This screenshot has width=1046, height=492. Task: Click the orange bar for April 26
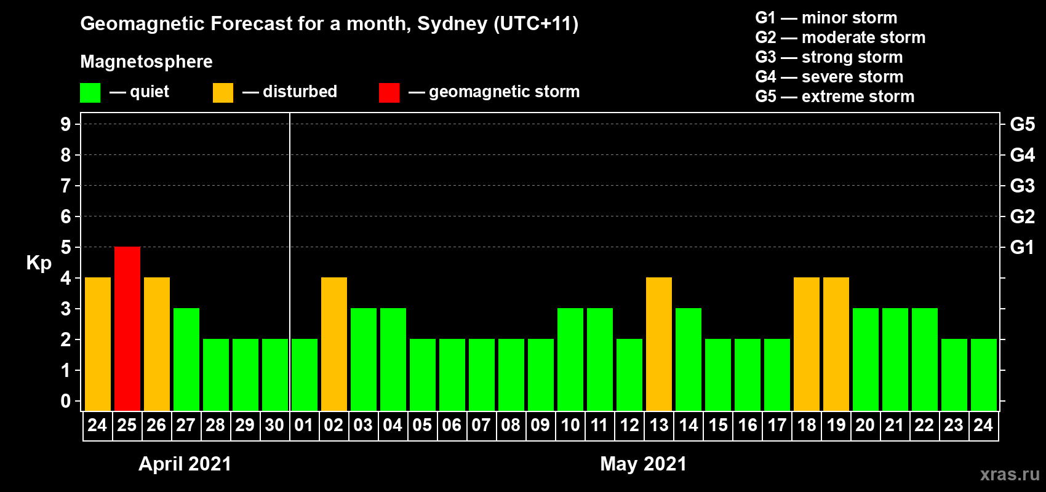coord(157,344)
